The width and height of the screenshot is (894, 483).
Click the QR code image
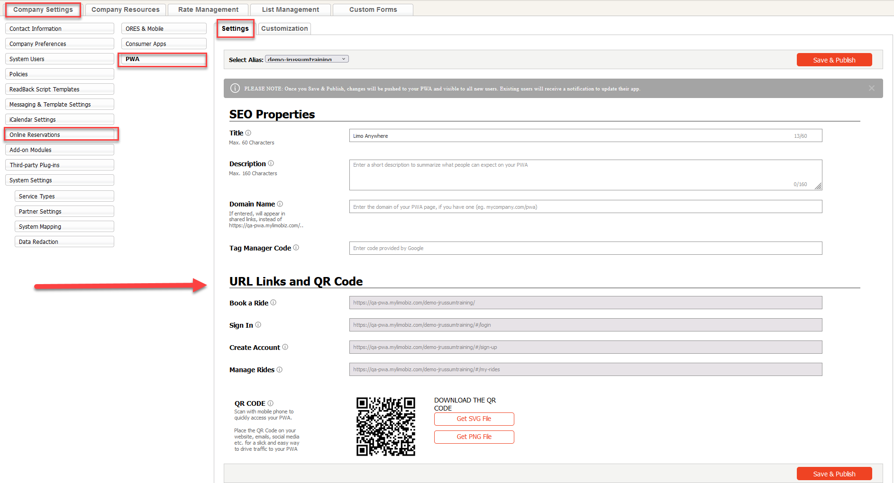coord(385,427)
